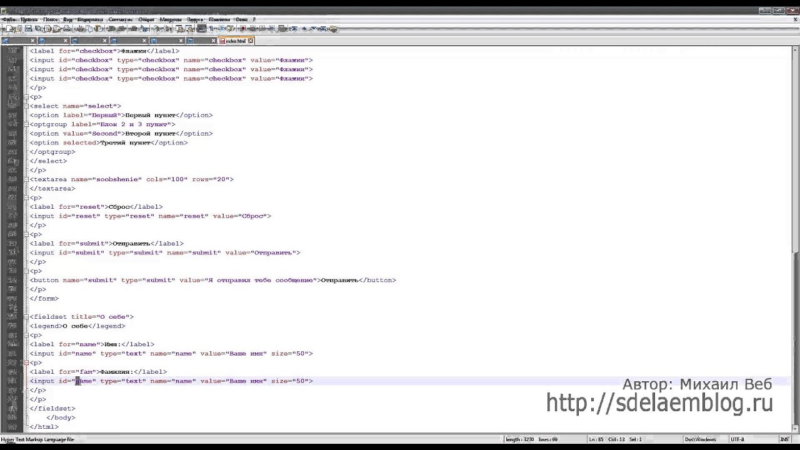
Task: Collapse the p block above label for="name"
Action: (x=26, y=335)
